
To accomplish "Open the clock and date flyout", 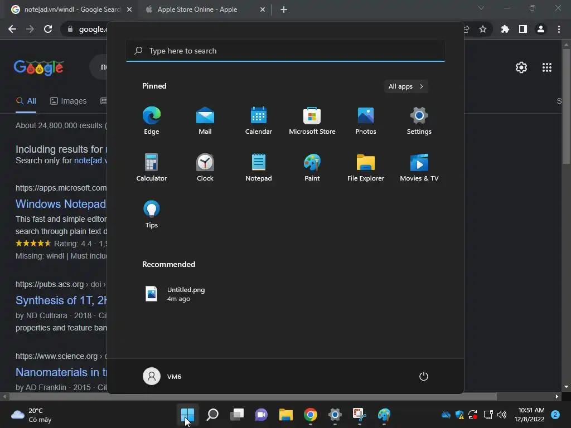I will pyautogui.click(x=530, y=415).
